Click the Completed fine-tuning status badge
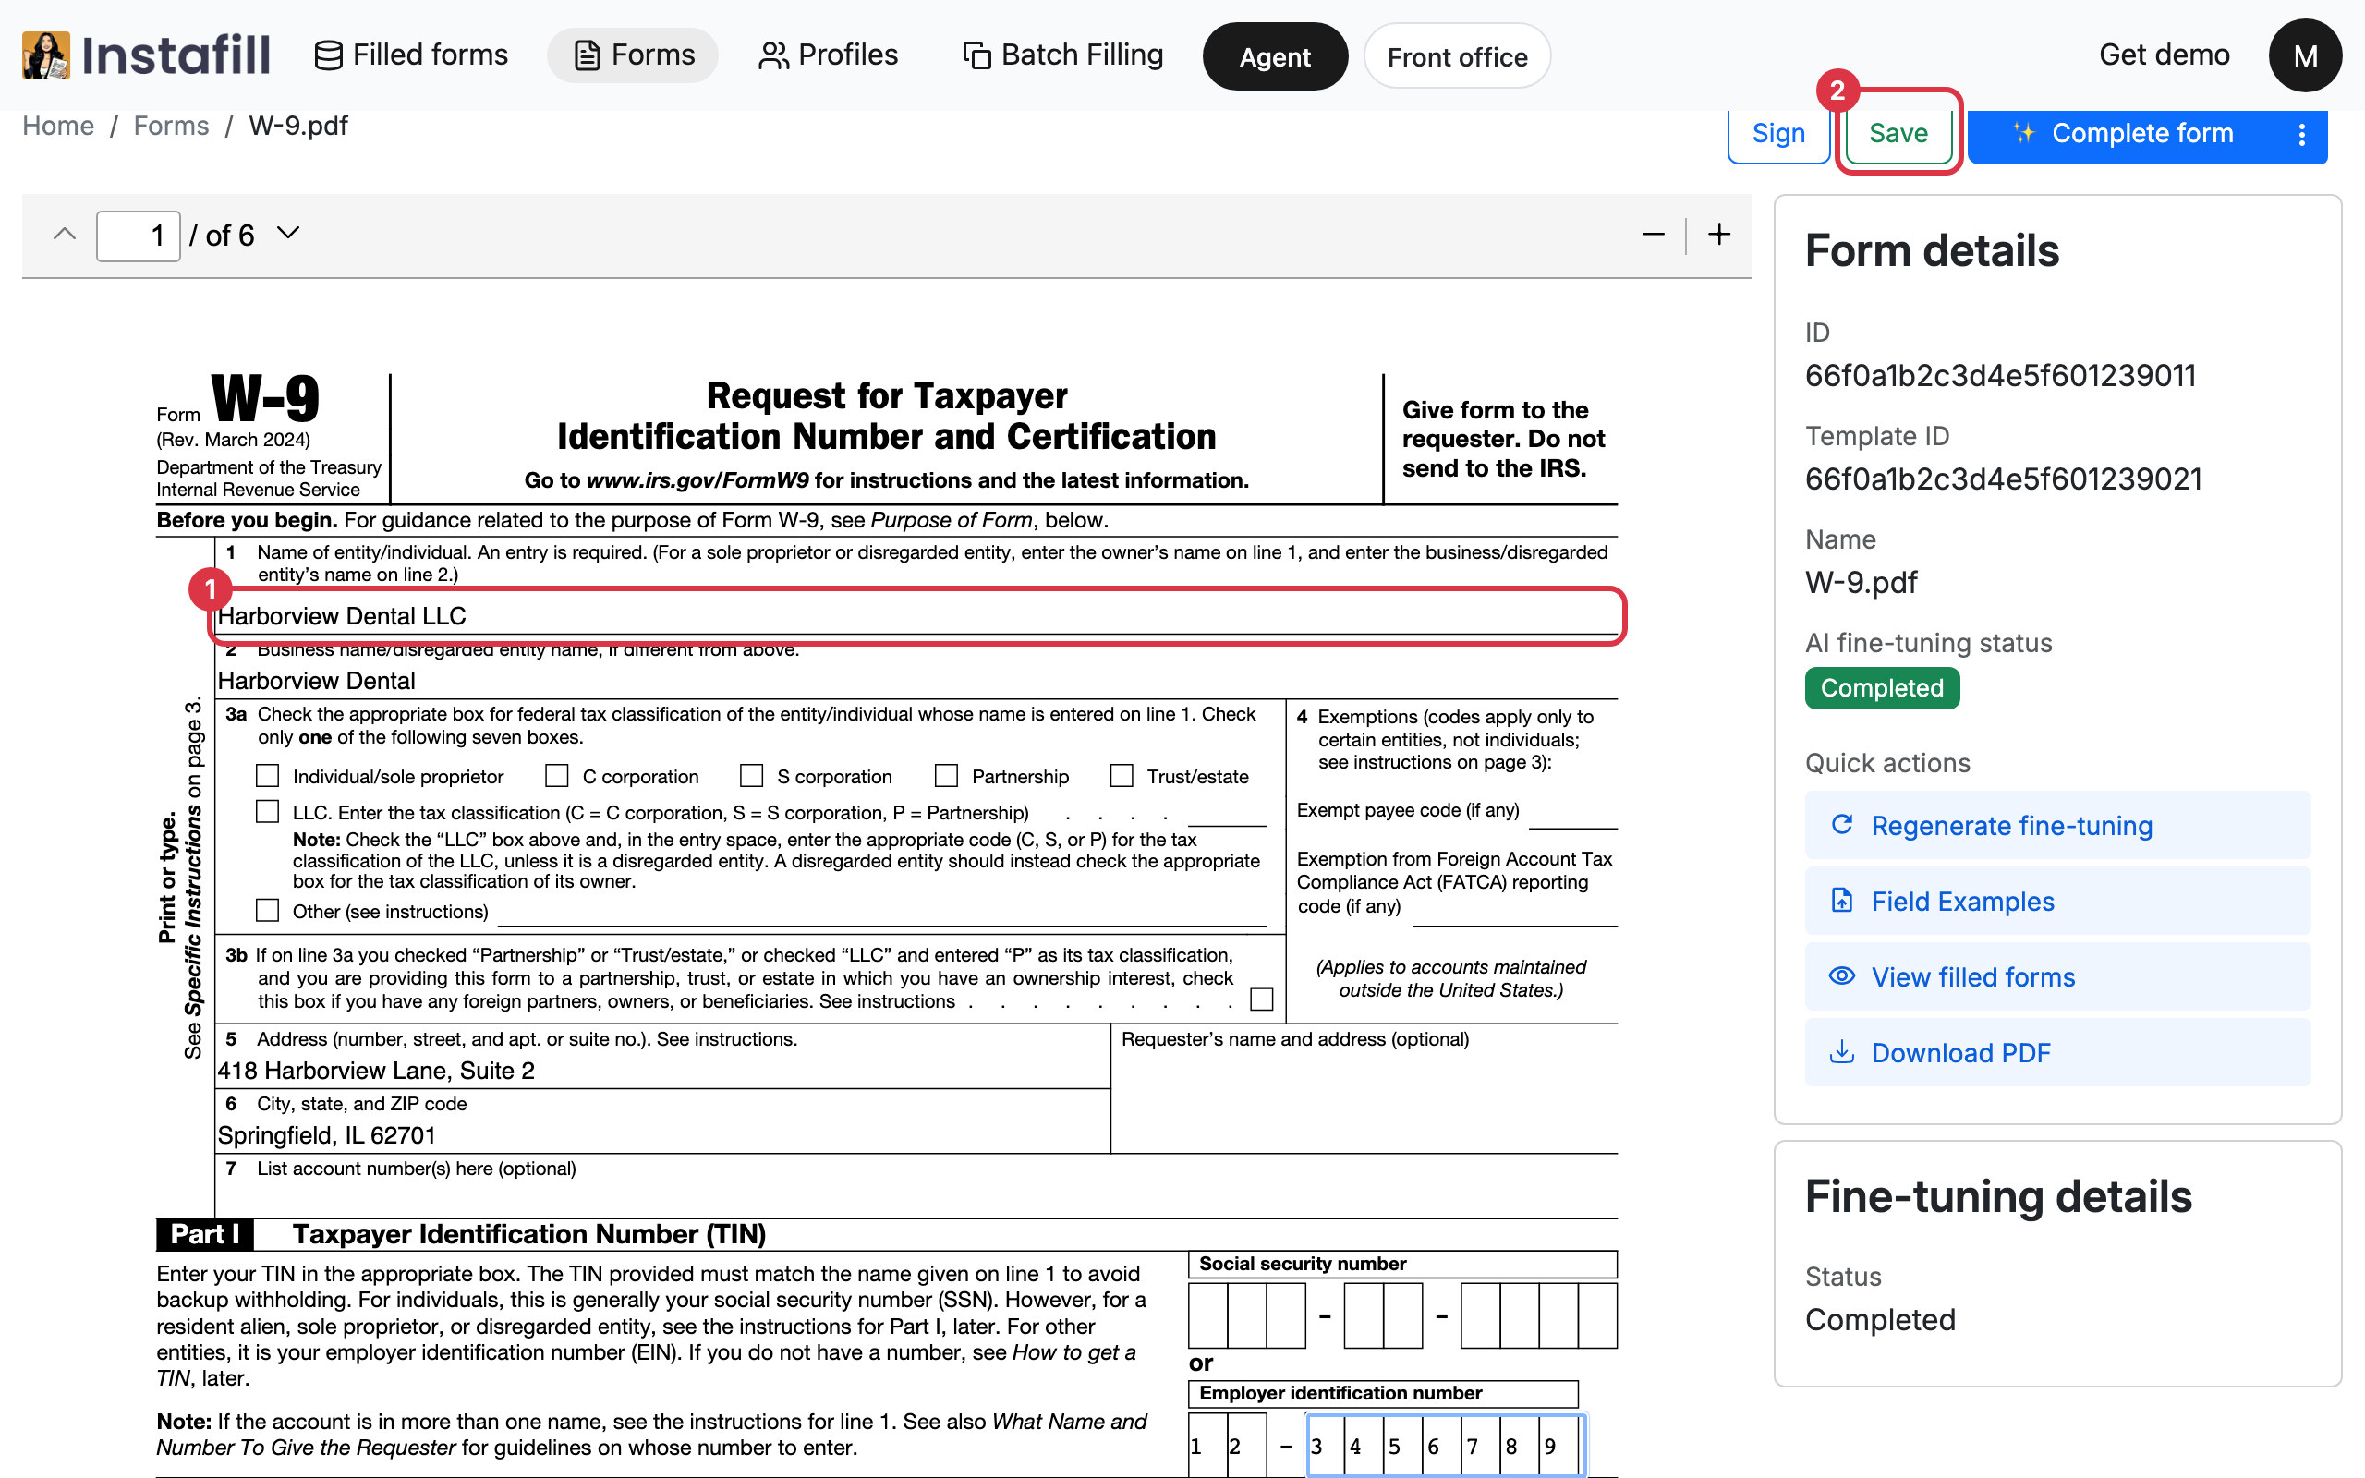This screenshot has width=2365, height=1478. (x=1881, y=688)
